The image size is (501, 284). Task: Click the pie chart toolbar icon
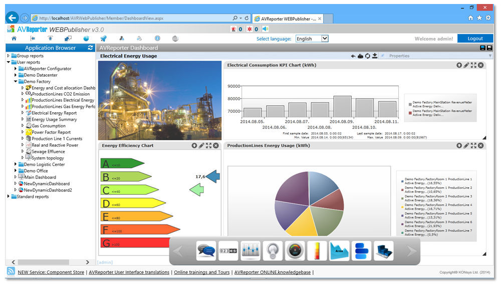point(86,39)
